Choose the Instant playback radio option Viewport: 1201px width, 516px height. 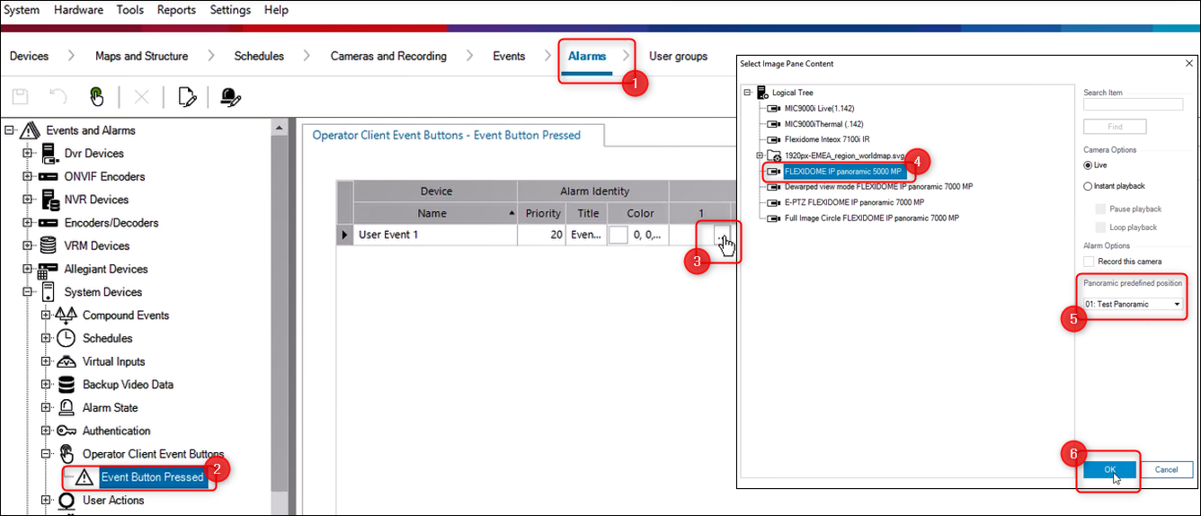(x=1089, y=186)
